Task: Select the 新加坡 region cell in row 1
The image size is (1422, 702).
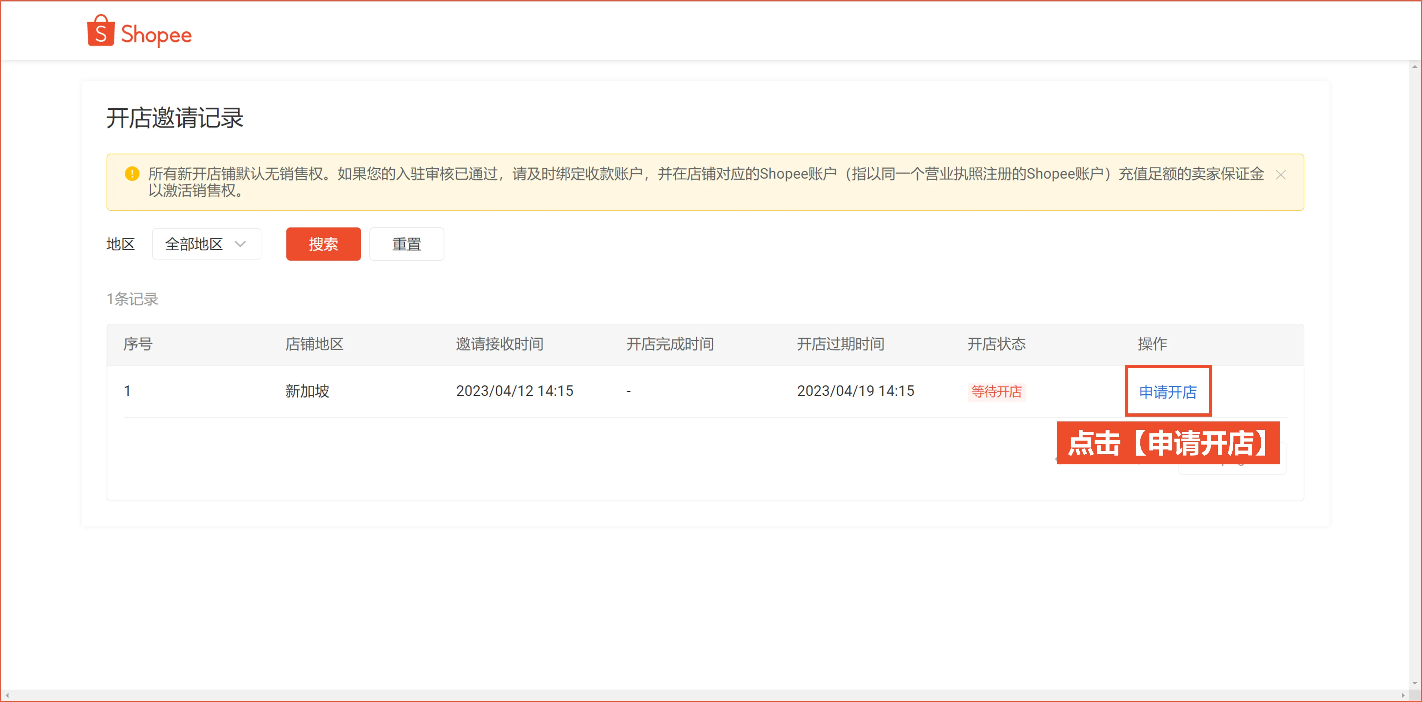Action: tap(307, 391)
